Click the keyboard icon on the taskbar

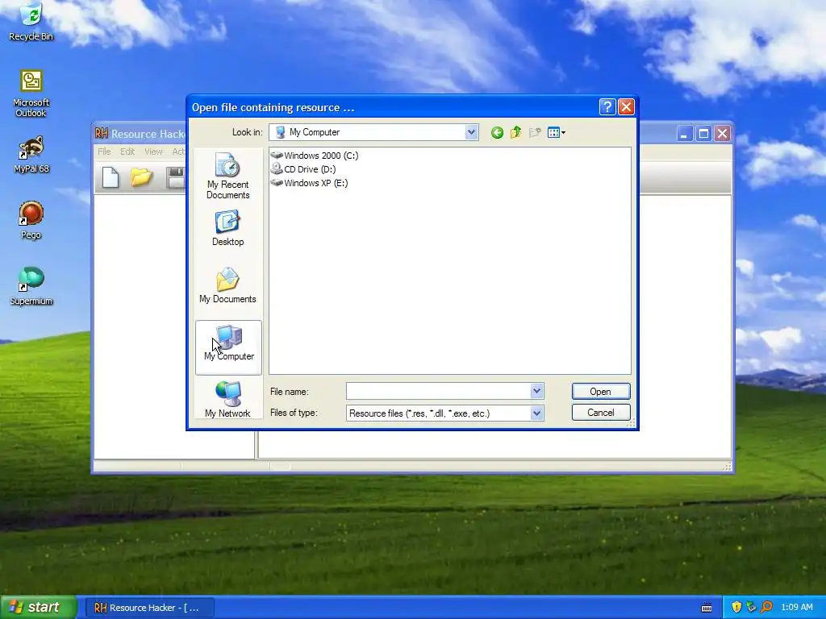click(707, 608)
